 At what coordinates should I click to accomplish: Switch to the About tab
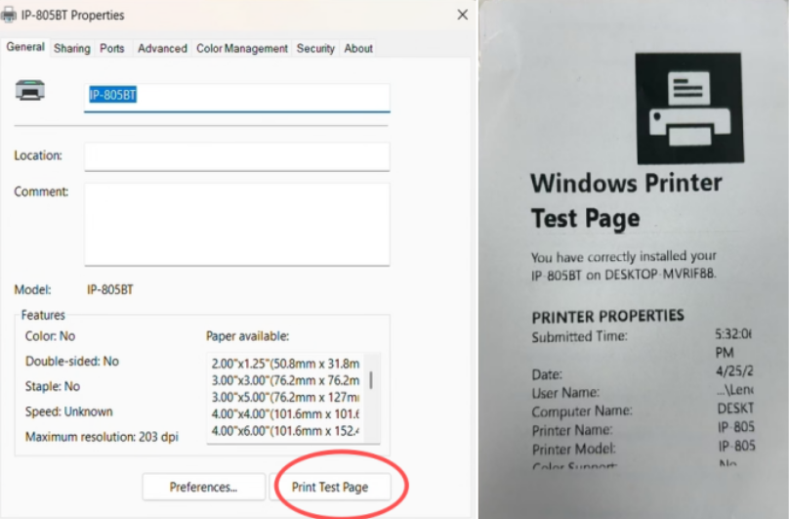(x=358, y=49)
